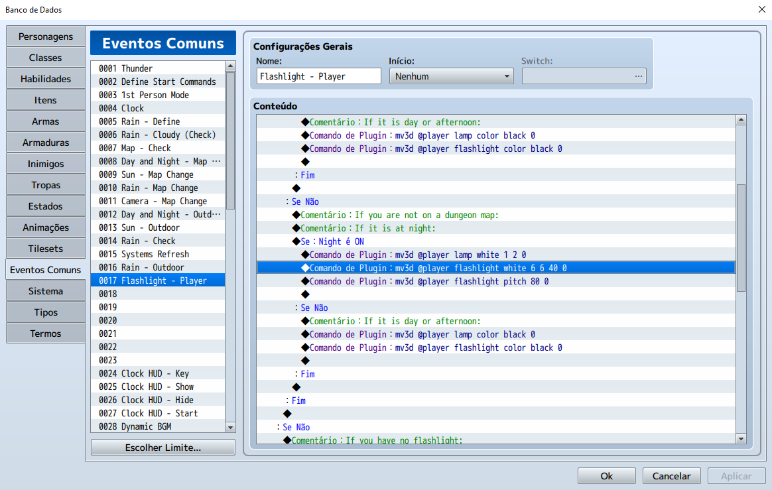The image size is (772, 490).
Task: Select empty slot 0018 in event list
Action: pyautogui.click(x=158, y=294)
